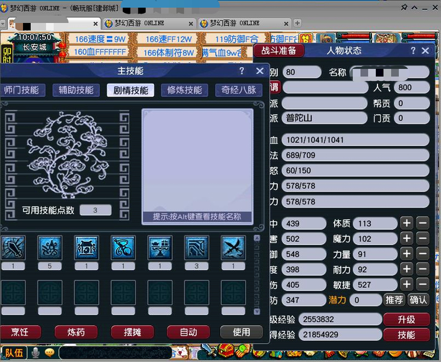Increase 魔力 with plus button

coord(407,238)
